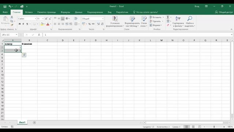Increase the font size
This screenshot has width=234, height=132.
[46, 19]
